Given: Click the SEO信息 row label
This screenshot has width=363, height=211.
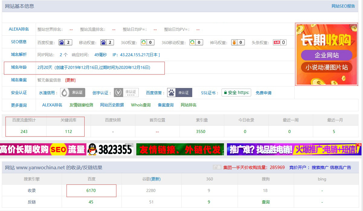Looking at the screenshot, I should [x=19, y=42].
